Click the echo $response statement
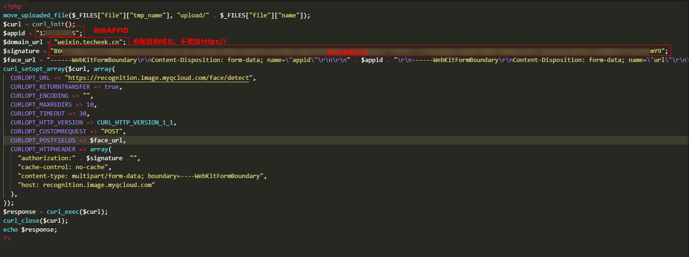This screenshot has width=689, height=257. pos(30,230)
